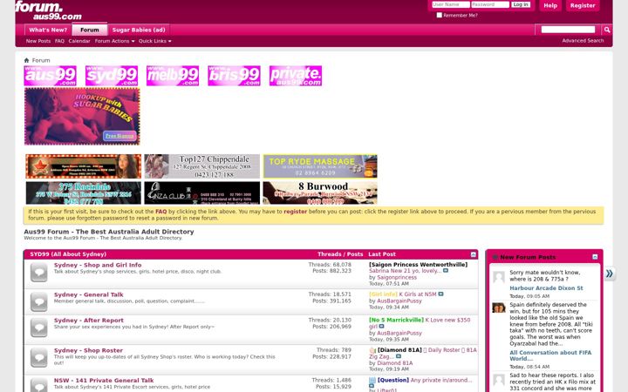The height and width of the screenshot is (392, 628).
Task: Go to last post icon for Sabrina New 21
Action: 446,271
